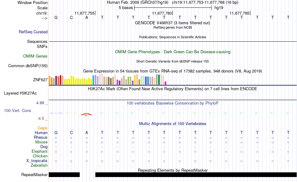Image resolution: width=297 pixels, height=182 pixels.
Task: Click the bright red bar in ZNF627 expression
Action: (x=60, y=80)
